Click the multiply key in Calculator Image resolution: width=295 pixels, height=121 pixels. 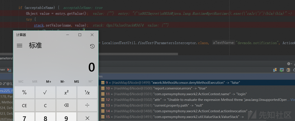87,117
